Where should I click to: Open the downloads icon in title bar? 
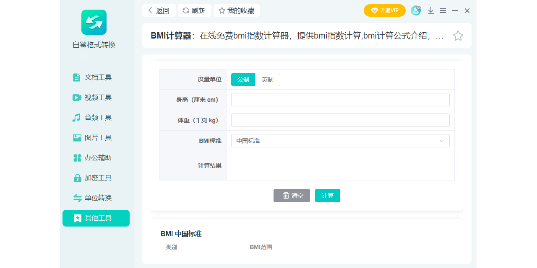click(431, 11)
